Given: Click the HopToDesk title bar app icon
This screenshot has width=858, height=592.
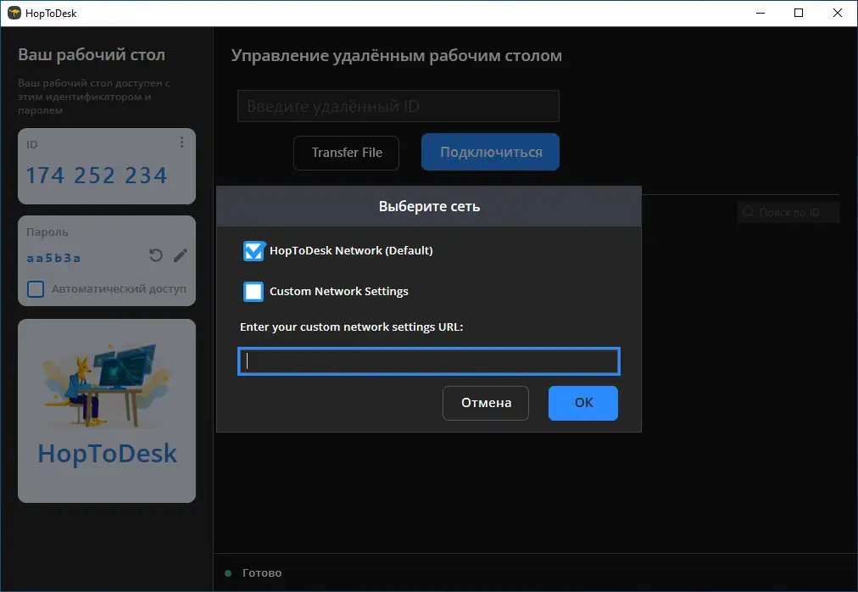Looking at the screenshot, I should pyautogui.click(x=14, y=13).
